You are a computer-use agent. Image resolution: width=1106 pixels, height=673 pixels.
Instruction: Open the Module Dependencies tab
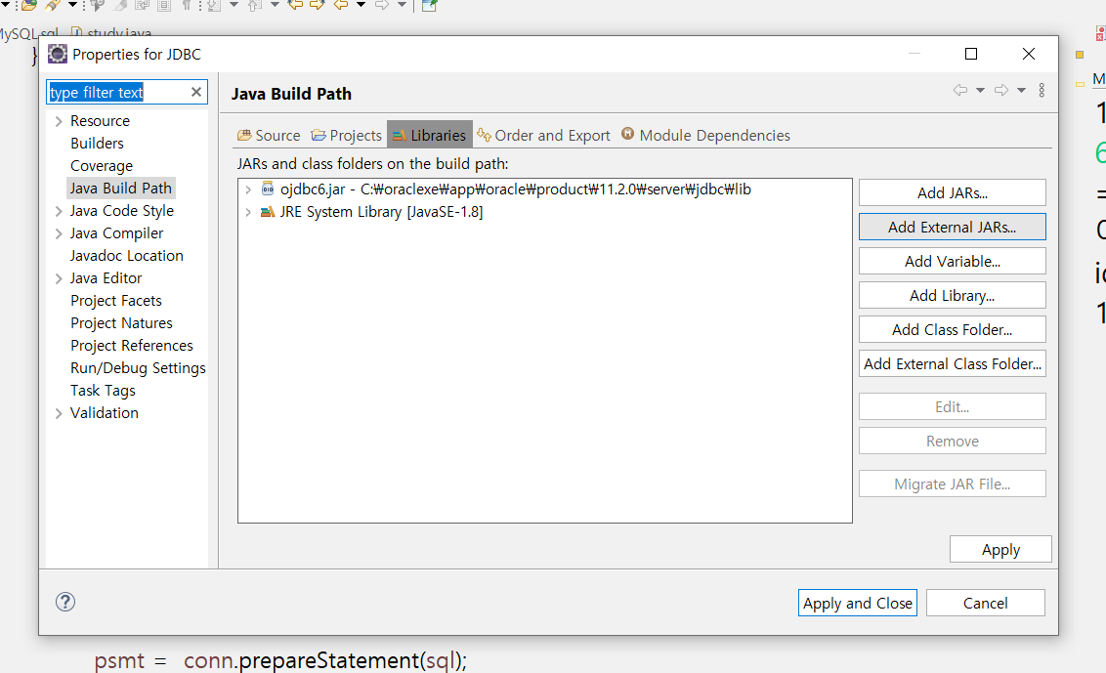click(706, 136)
